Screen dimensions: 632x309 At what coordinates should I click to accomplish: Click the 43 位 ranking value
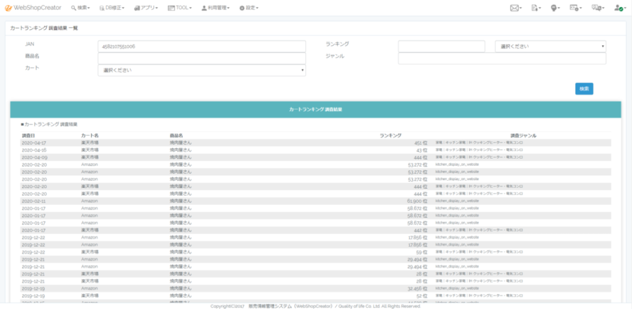(422, 150)
